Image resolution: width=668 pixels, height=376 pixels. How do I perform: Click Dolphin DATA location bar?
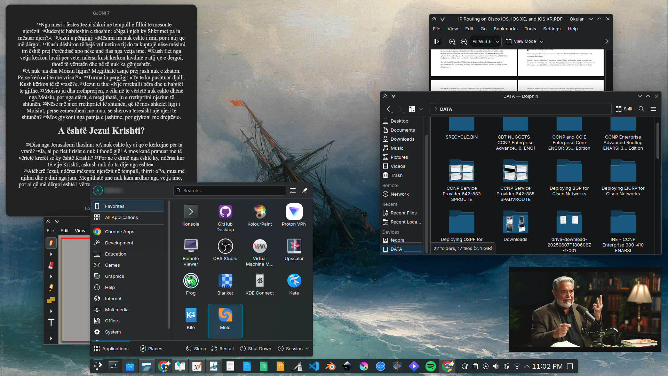pyautogui.click(x=521, y=109)
